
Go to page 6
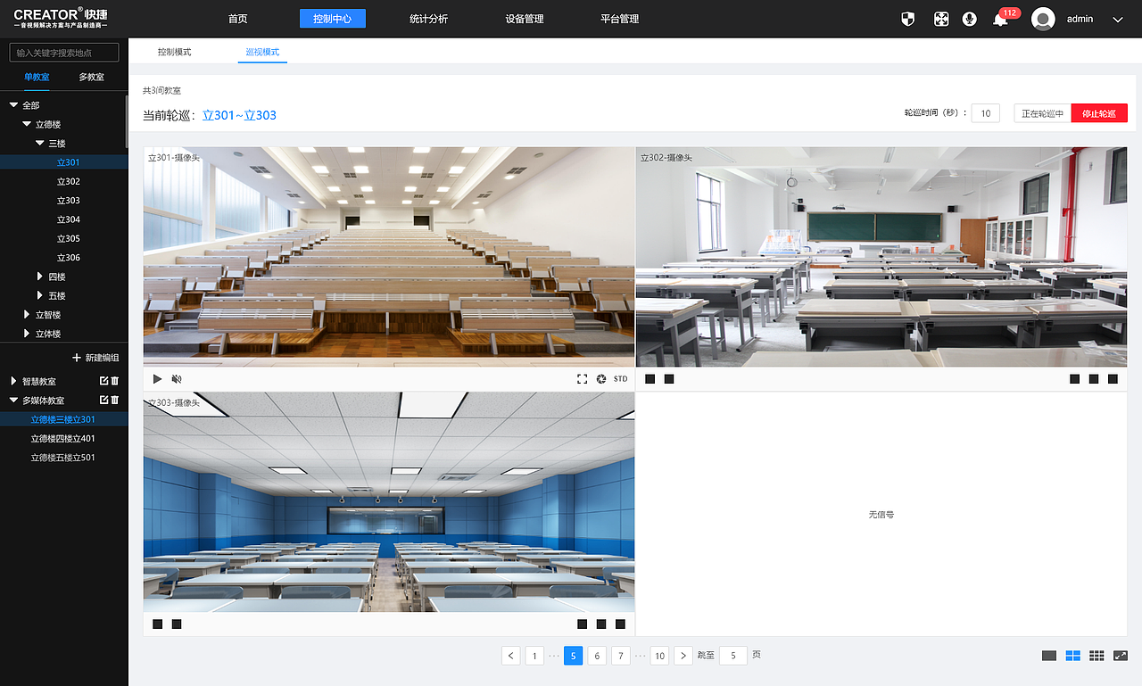tap(598, 656)
